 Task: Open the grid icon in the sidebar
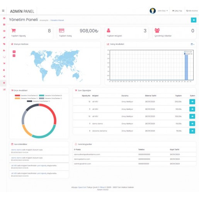[x=4, y=24]
